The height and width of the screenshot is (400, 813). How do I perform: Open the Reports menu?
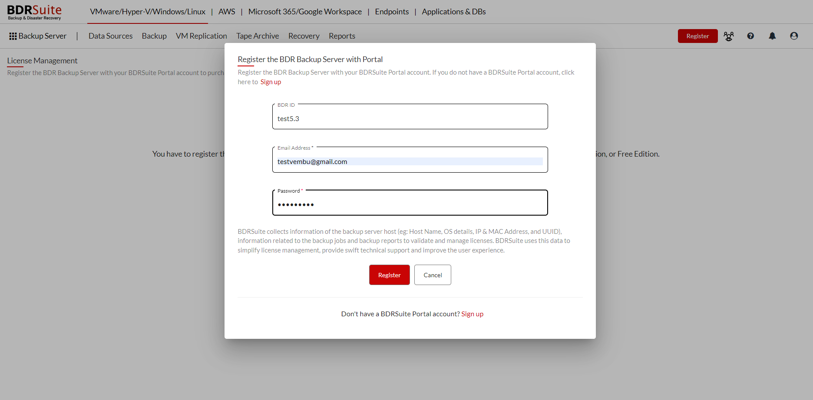click(342, 36)
